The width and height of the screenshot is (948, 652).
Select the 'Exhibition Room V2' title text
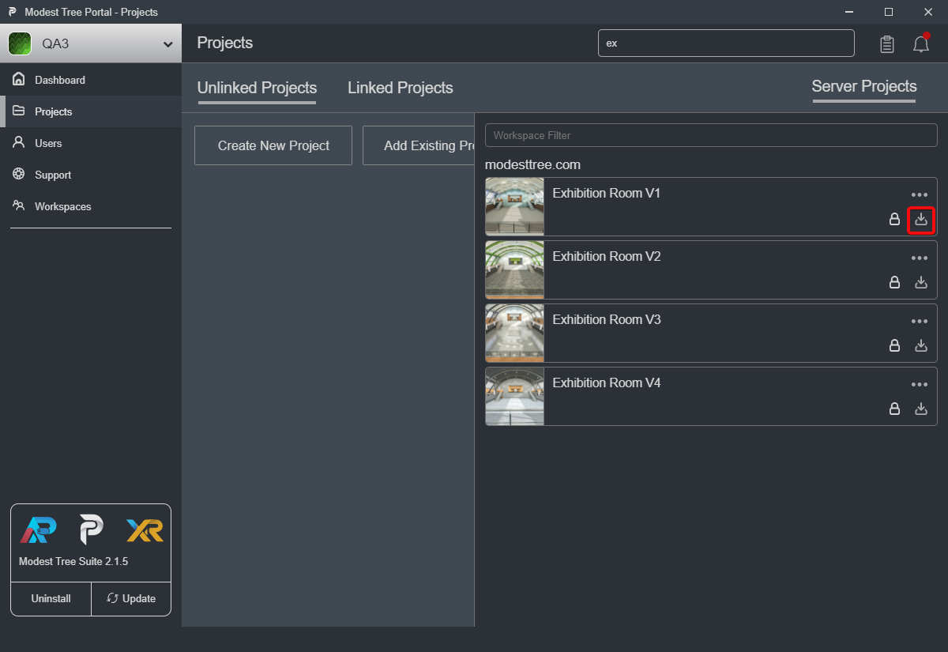(x=607, y=257)
